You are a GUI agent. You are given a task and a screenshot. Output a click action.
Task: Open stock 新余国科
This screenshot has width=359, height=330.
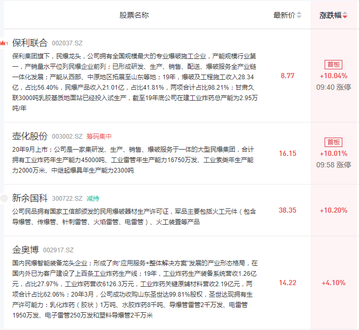pos(30,198)
